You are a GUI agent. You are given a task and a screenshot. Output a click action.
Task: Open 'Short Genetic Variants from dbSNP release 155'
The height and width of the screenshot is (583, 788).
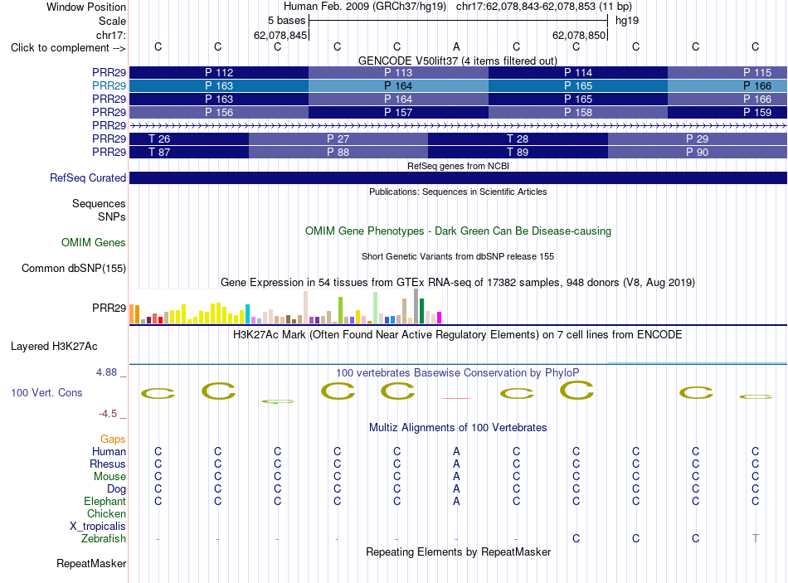point(458,256)
